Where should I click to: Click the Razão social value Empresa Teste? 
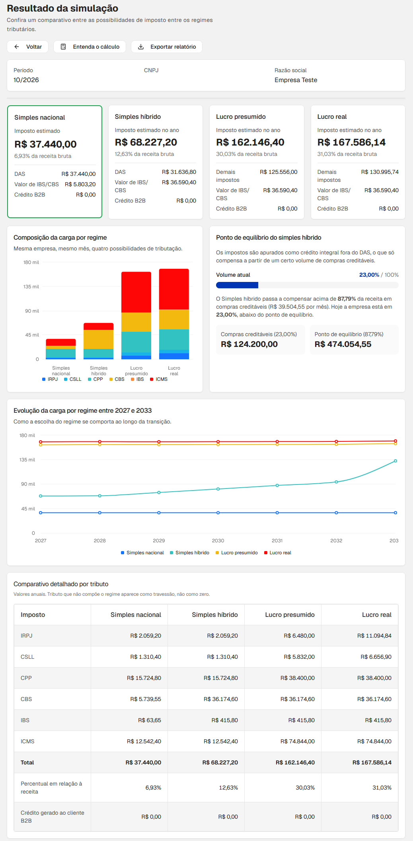pyautogui.click(x=296, y=80)
